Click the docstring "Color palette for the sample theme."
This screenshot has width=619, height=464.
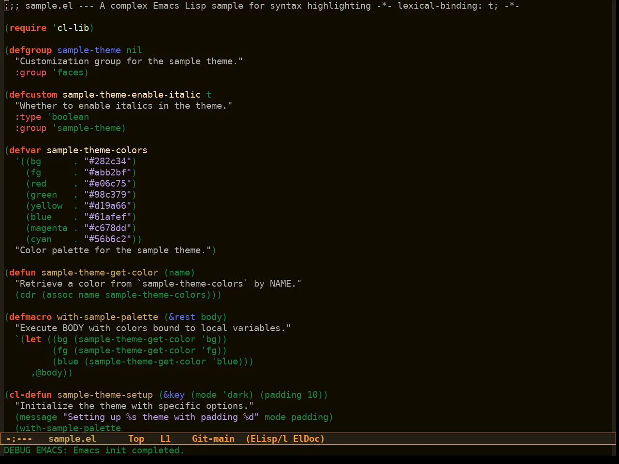[x=113, y=250]
